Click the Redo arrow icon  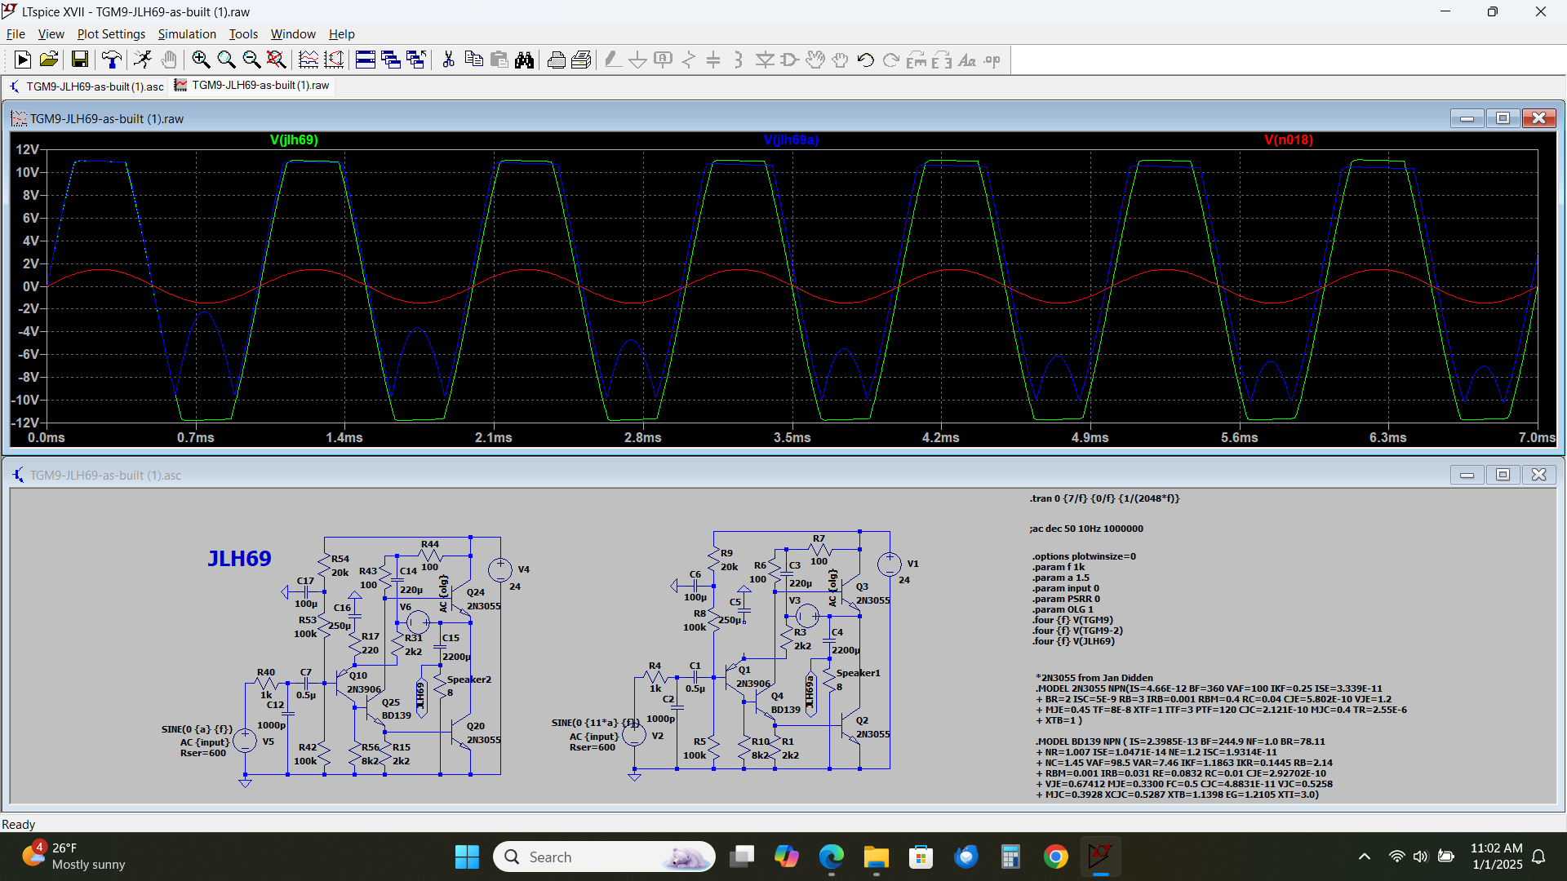[x=890, y=60]
